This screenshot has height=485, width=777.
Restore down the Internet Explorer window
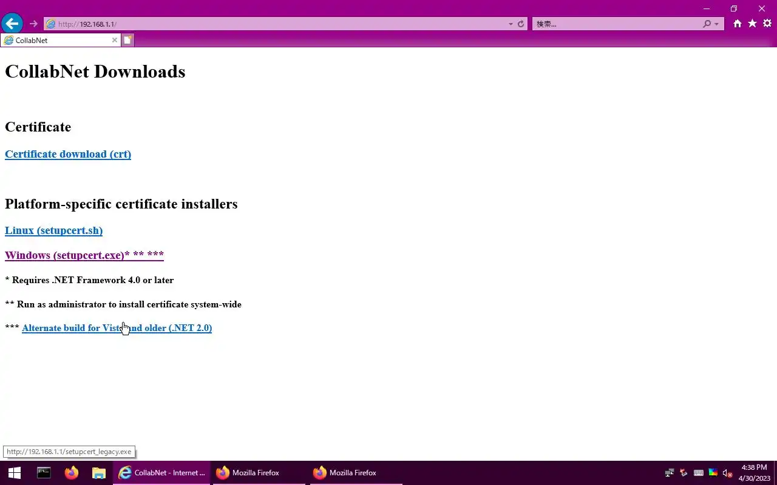734,8
